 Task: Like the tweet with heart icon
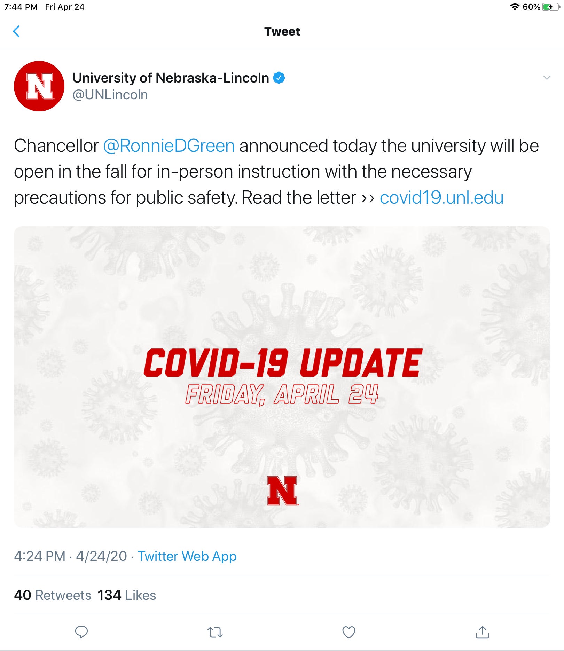pyautogui.click(x=349, y=632)
